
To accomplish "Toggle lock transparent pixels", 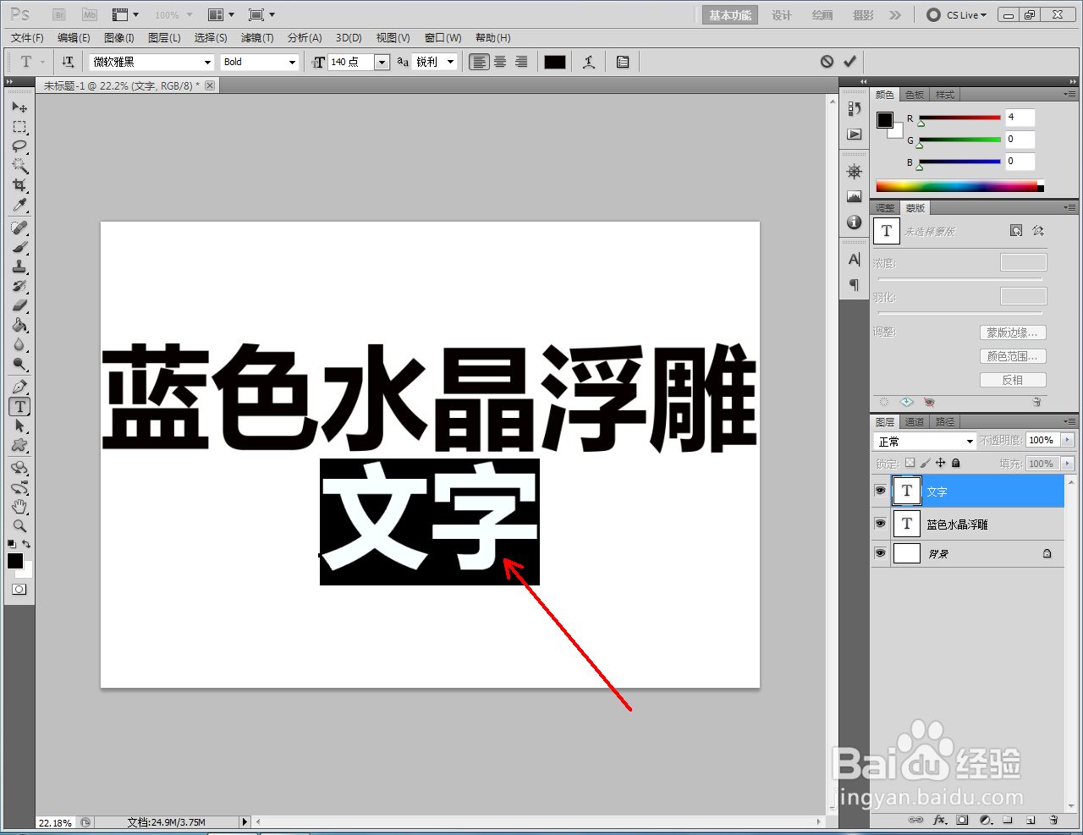I will (x=910, y=463).
